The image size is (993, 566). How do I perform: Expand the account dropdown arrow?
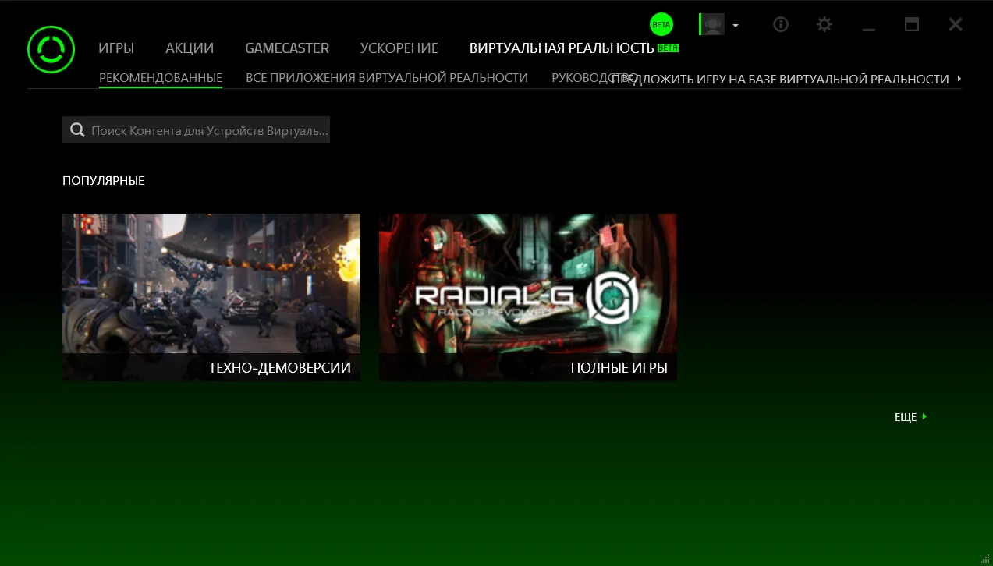coord(736,25)
